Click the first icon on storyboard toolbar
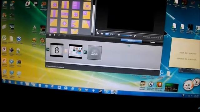Viewport: 200px width, 112px height. click(x=50, y=35)
